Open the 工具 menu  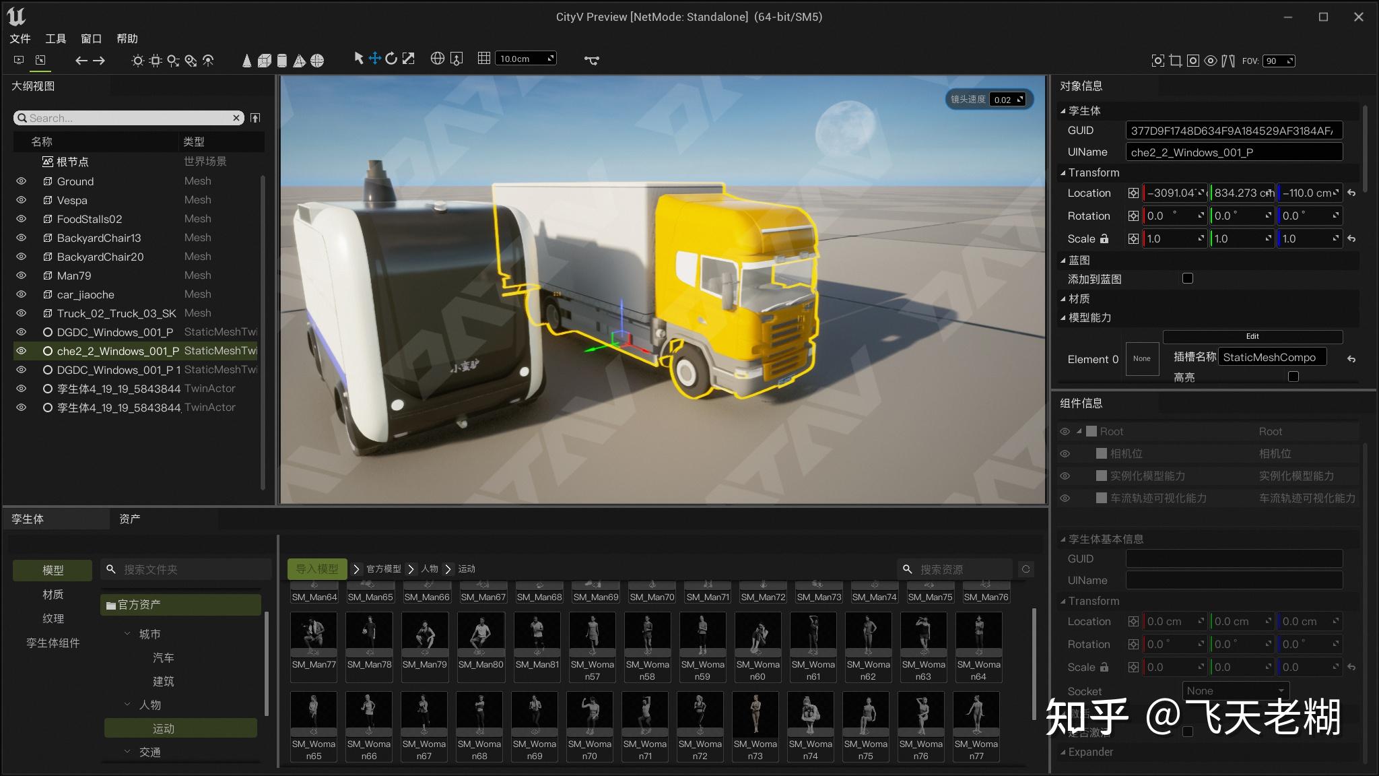click(55, 38)
